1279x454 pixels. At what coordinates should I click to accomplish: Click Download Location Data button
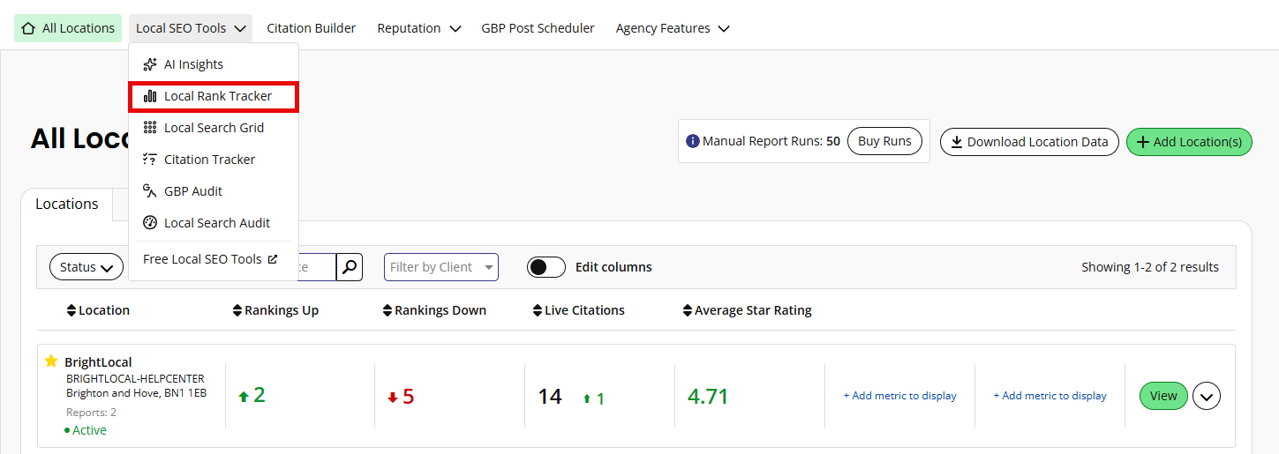1029,142
